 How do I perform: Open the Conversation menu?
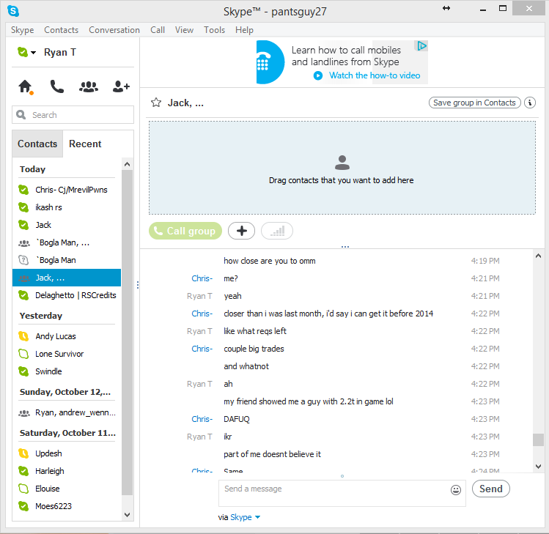pyautogui.click(x=114, y=30)
